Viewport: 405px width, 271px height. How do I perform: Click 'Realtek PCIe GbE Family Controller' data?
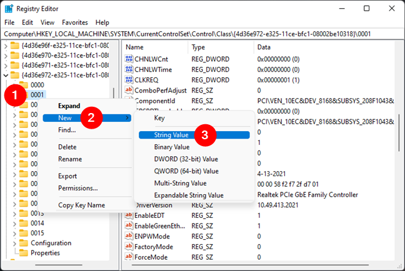point(307,195)
